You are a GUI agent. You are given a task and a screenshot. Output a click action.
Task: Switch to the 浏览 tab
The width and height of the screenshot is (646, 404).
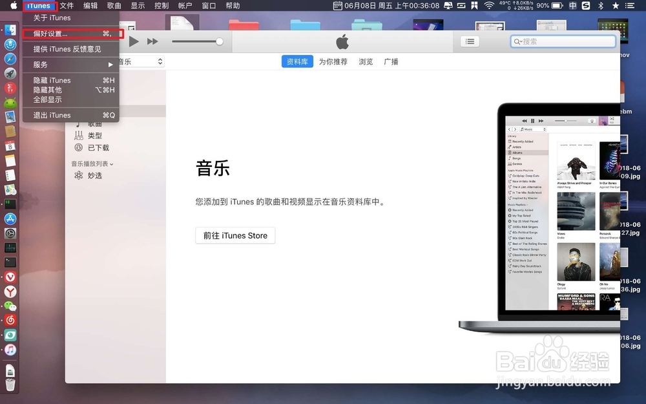click(366, 61)
